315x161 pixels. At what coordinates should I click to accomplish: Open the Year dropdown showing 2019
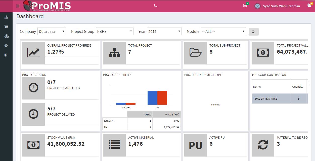click(x=164, y=32)
